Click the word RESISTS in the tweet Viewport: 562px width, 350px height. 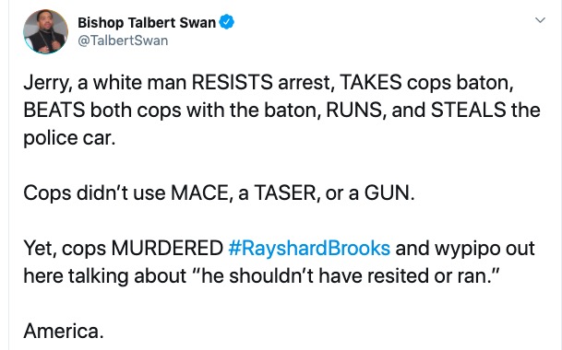pos(233,82)
